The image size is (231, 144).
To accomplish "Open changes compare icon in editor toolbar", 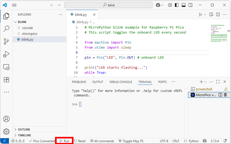I will [x=211, y=15].
